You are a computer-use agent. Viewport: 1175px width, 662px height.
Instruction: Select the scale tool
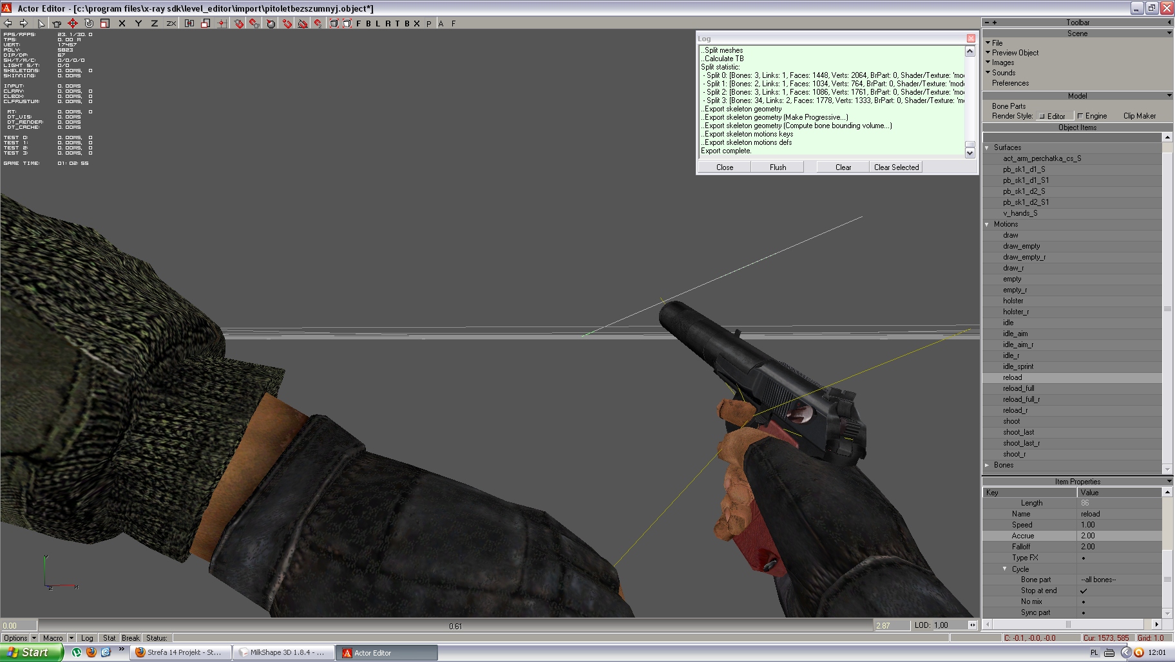click(105, 23)
